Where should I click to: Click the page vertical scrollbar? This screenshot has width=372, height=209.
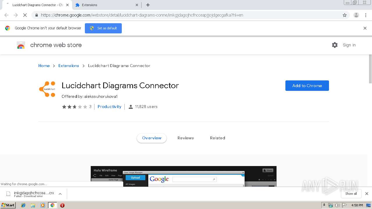pyautogui.click(x=370, y=69)
